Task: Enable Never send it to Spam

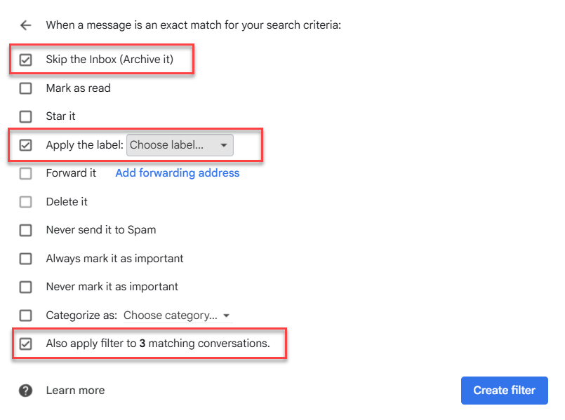Action: click(x=26, y=230)
